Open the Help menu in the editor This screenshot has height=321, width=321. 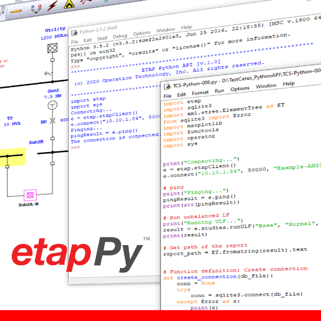point(288,84)
